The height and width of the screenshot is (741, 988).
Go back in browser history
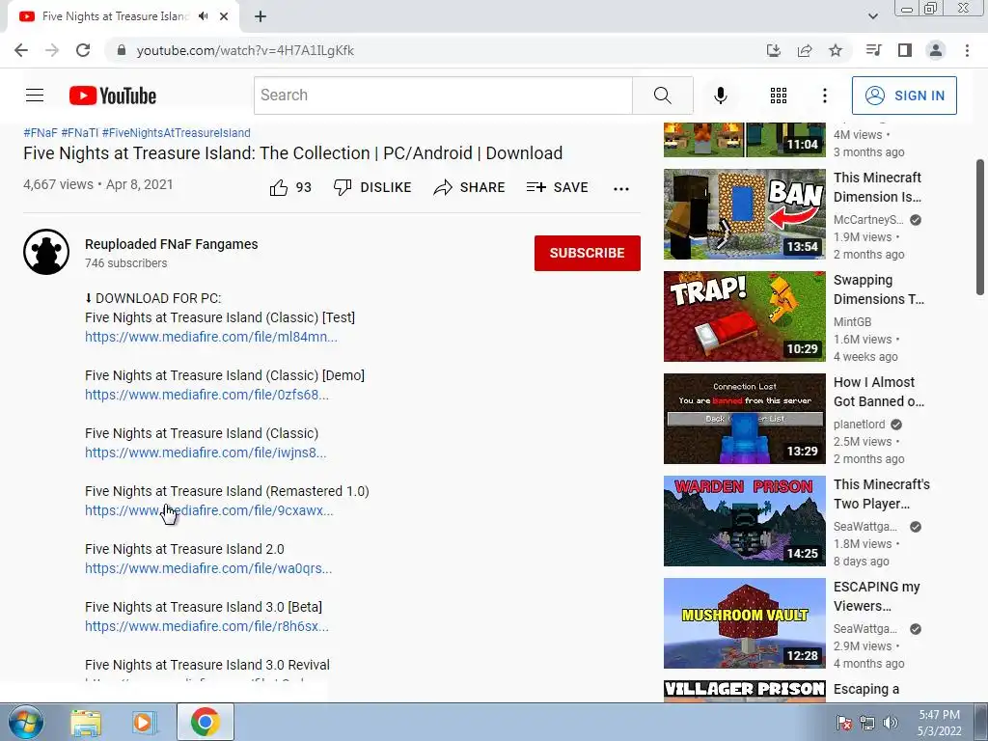[21, 50]
